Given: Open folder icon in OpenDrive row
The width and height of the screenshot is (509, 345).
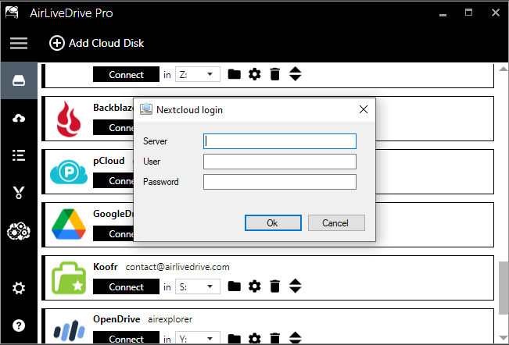Looking at the screenshot, I should pos(234,339).
